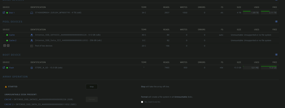This screenshot has height=108, width=285.
Task: Toggle Pool Devices view icon
Action: [x=276, y=22]
